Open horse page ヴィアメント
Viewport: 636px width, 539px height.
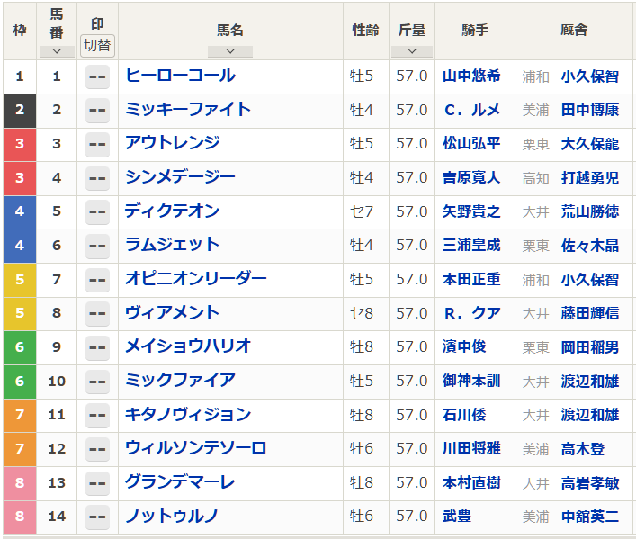click(173, 312)
